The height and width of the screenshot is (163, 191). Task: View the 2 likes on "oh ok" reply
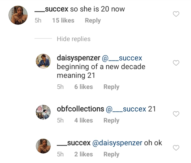coord(84,154)
